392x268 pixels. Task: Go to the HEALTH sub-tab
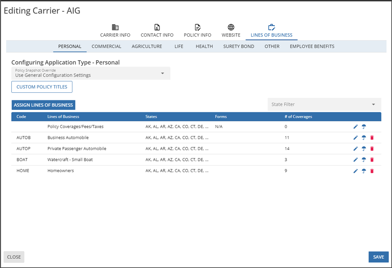click(x=204, y=47)
